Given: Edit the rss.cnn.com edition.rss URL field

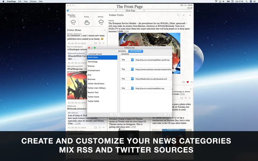Looking at the screenshot, I should (153, 88).
